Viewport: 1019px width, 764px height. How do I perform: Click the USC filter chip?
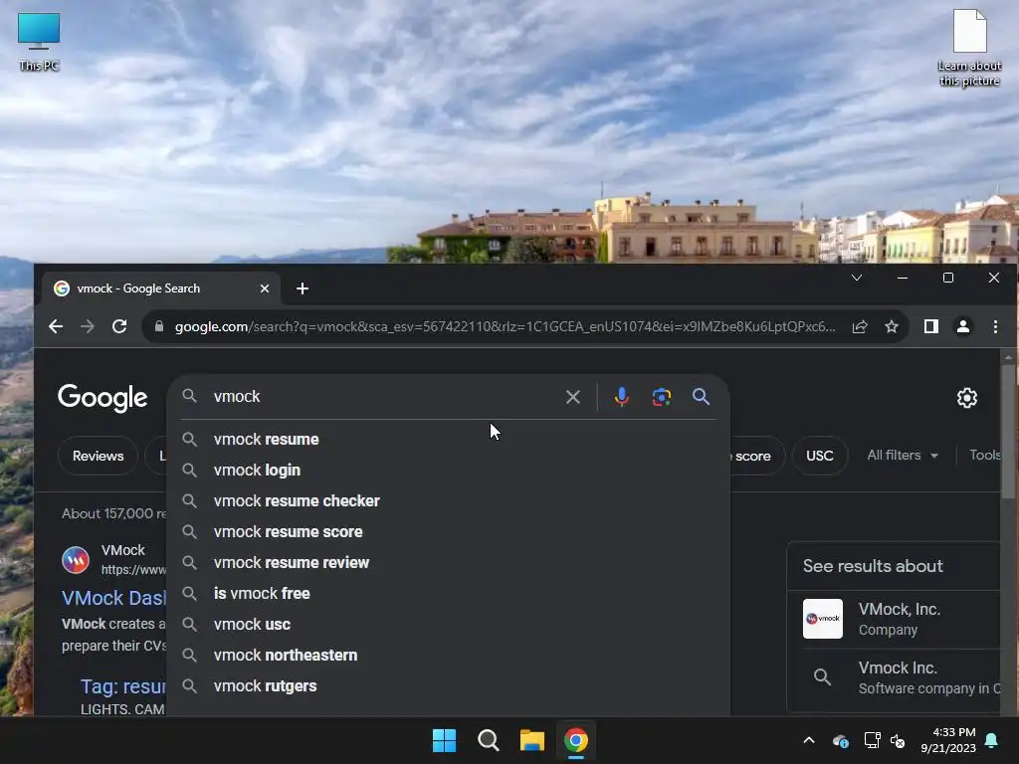tap(820, 456)
